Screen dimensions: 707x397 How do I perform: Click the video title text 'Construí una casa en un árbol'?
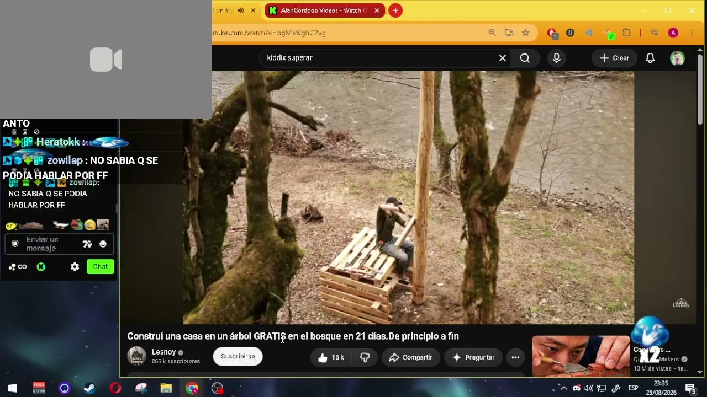189,336
